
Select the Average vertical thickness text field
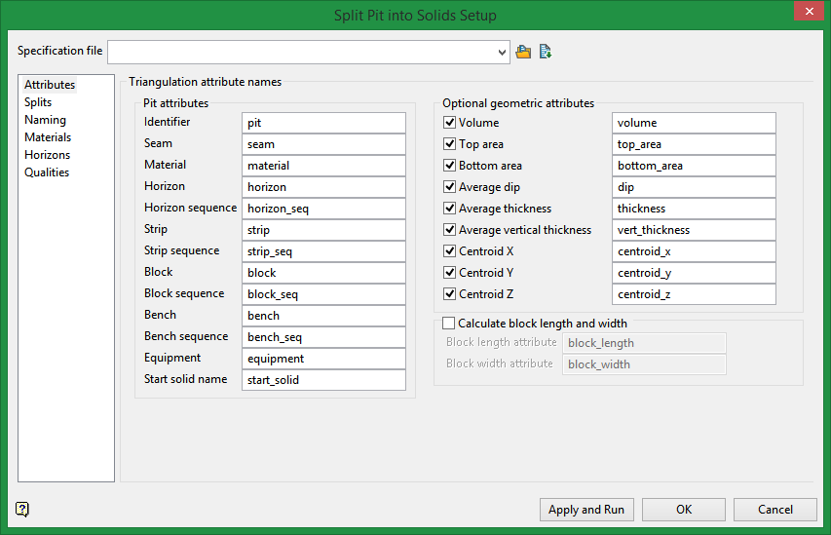(x=694, y=230)
